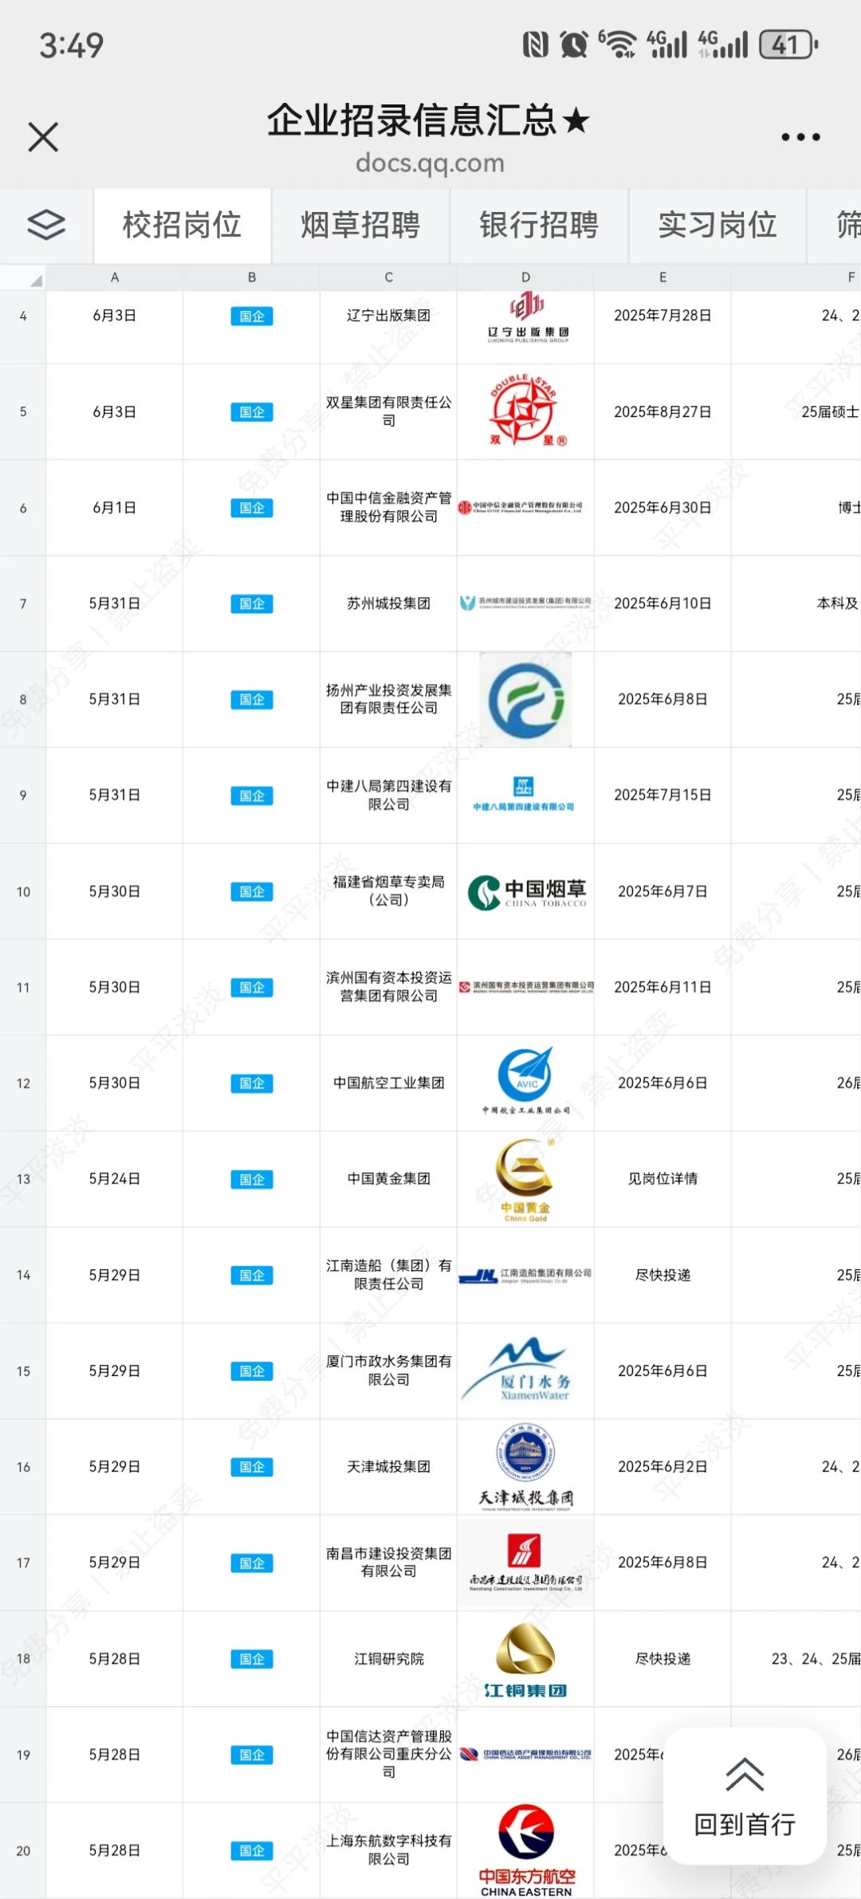Select the 见岗位详情 cell
The width and height of the screenshot is (861, 1899).
(x=662, y=1179)
